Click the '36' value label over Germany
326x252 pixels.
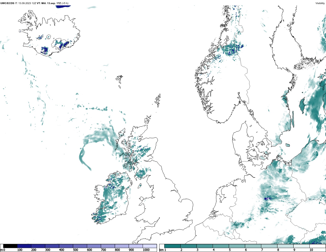[x=268, y=199]
